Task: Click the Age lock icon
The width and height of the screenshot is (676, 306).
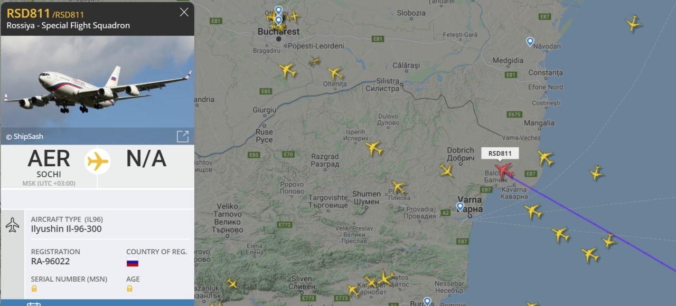Action: click(129, 289)
